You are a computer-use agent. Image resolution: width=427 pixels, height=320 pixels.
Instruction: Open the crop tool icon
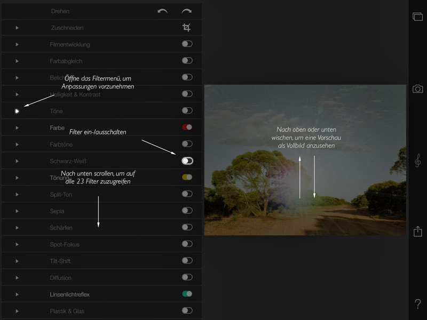186,28
